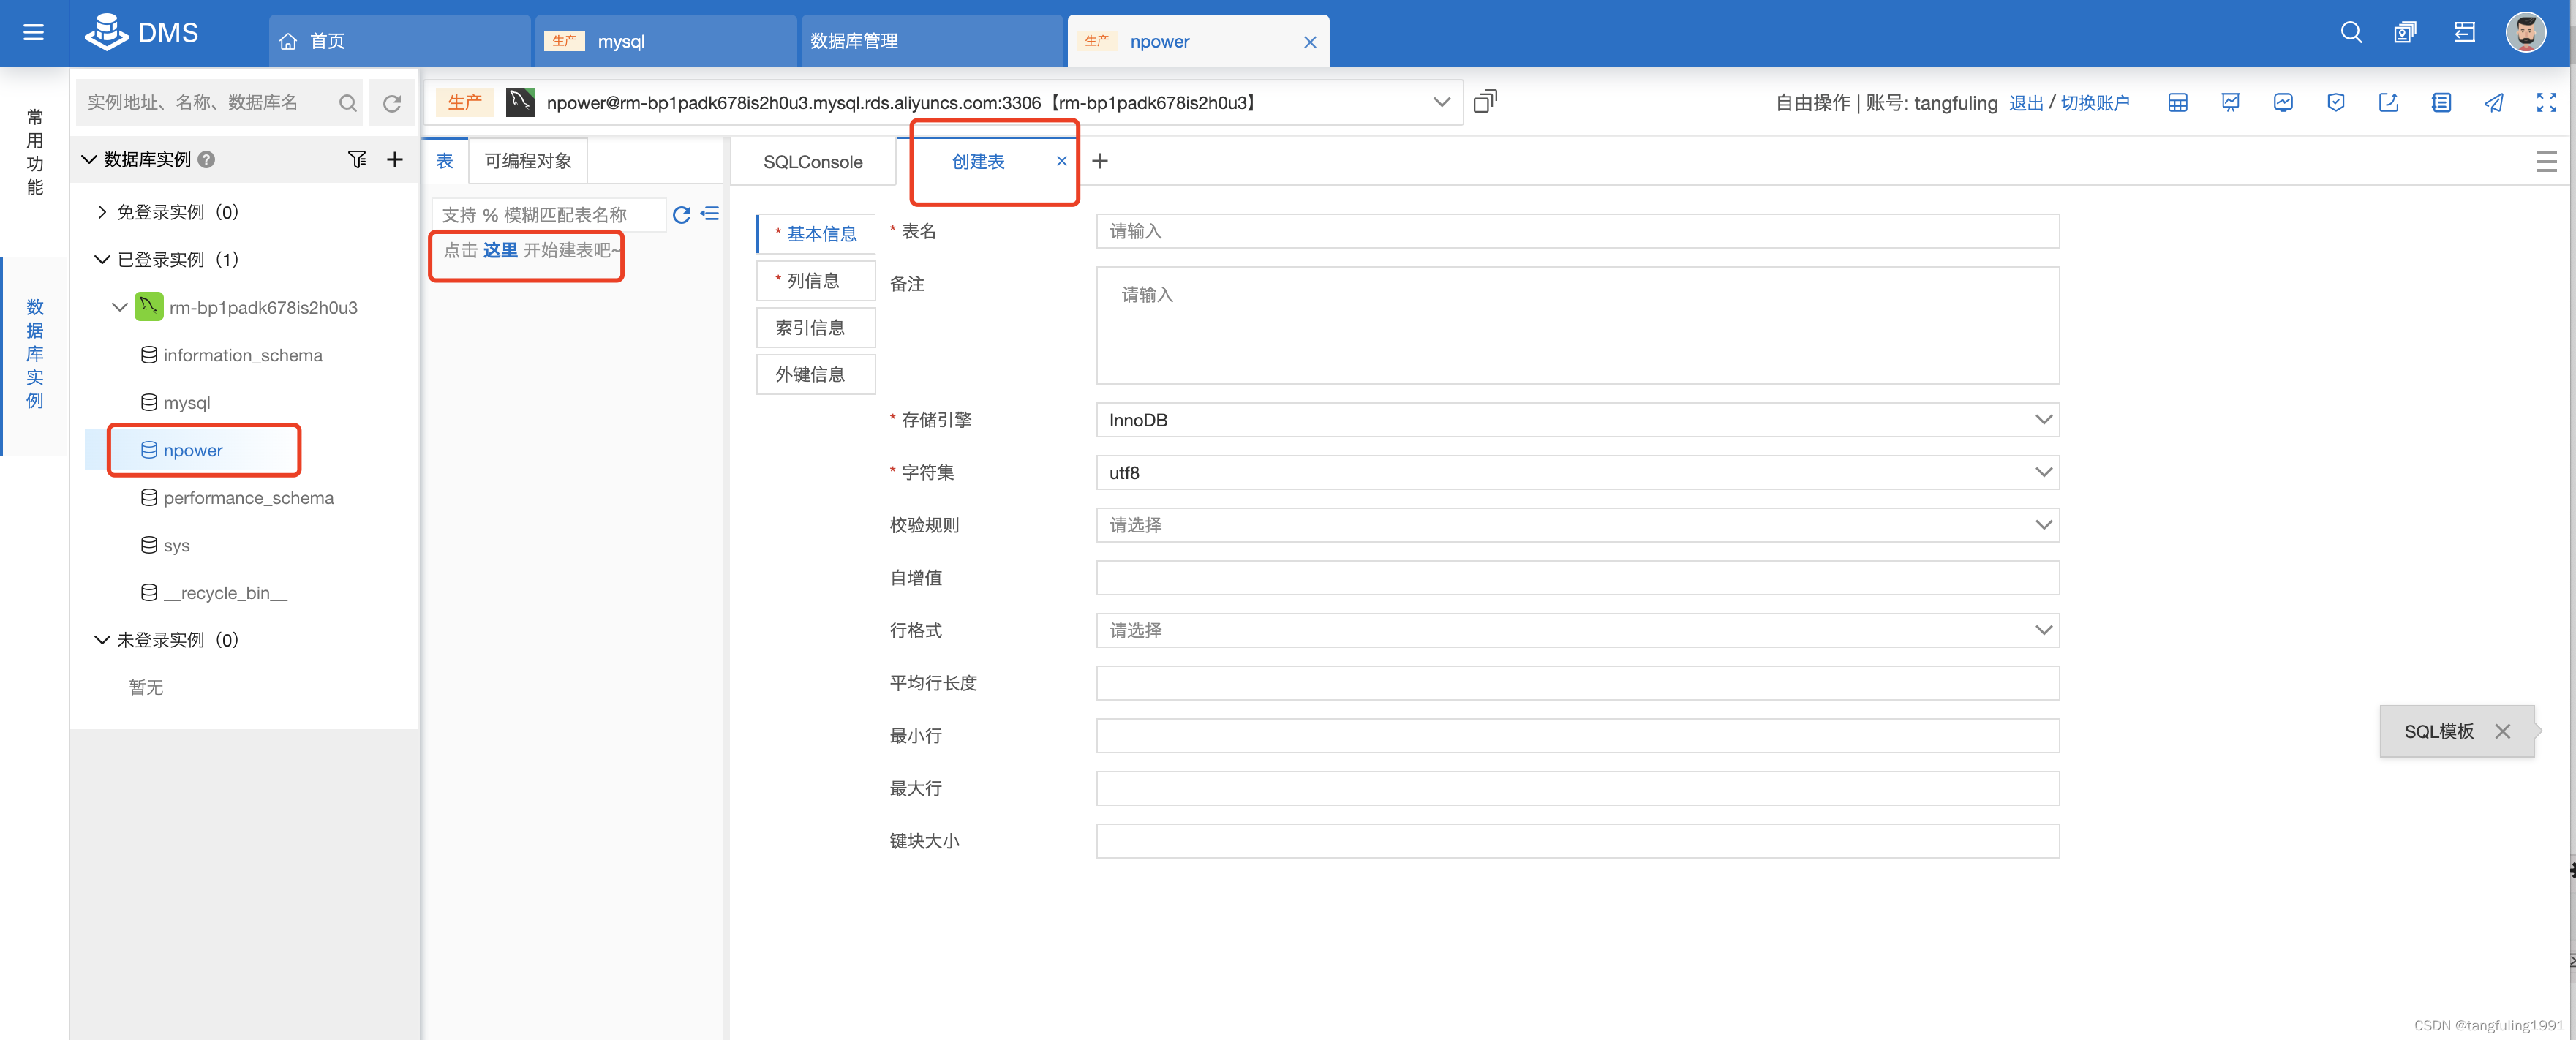This screenshot has width=2576, height=1040.
Task: Click the instance search magnifier icon
Action: point(347,103)
